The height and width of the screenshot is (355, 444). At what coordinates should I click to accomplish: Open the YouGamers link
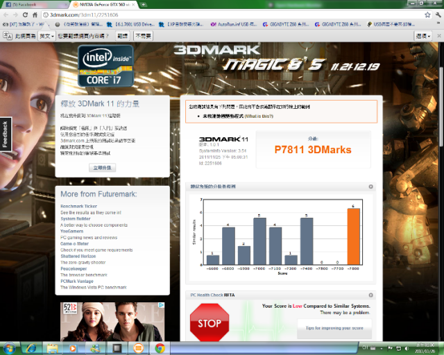pos(72,231)
